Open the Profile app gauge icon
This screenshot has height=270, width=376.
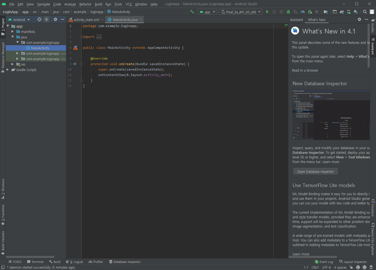303,12
